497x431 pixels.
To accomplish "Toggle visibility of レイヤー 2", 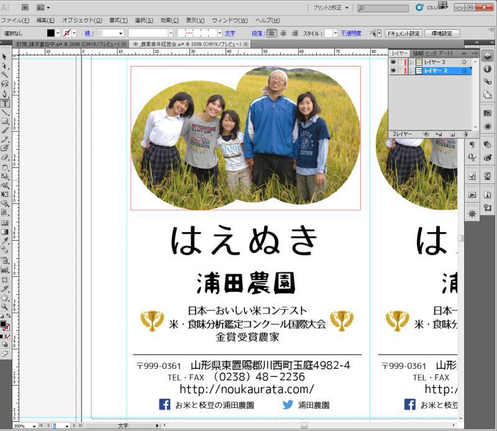I will (x=393, y=71).
